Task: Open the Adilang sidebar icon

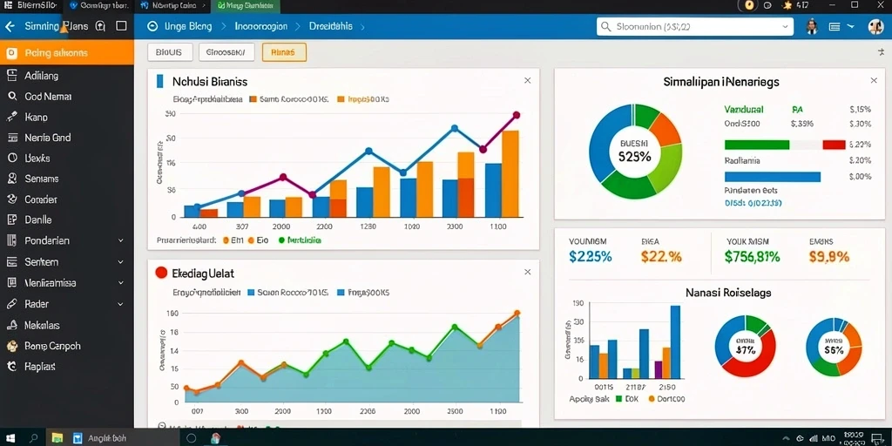Action: [10, 75]
